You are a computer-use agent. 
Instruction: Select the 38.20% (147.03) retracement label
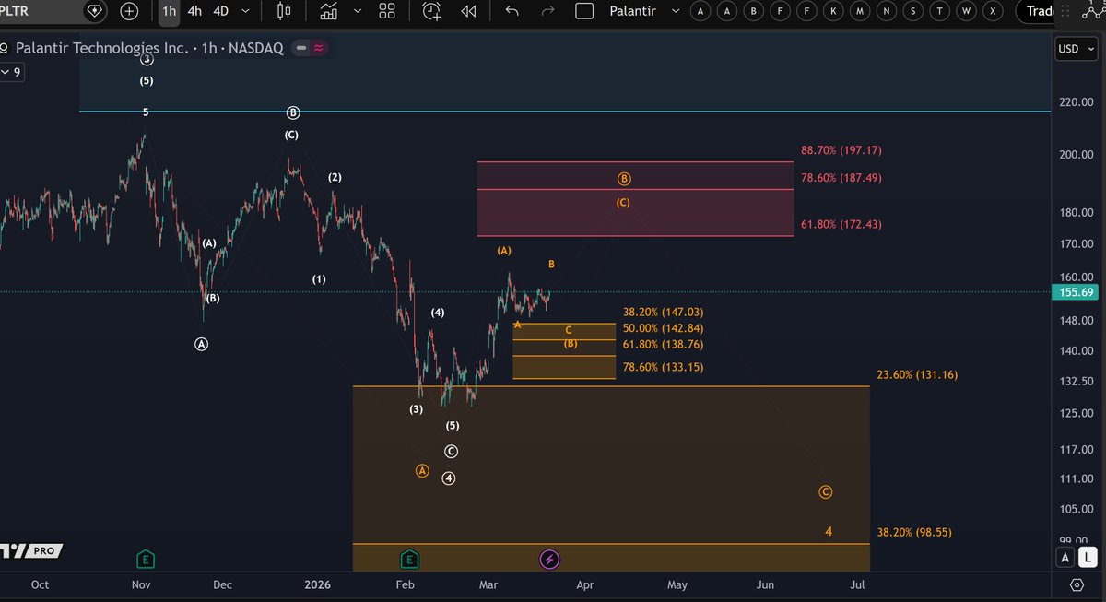point(664,313)
